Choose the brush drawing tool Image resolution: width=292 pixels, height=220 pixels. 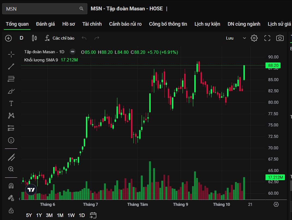[x=11, y=91]
